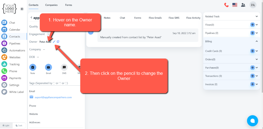The image size is (263, 129).
Task: Click the copy icon next to Owner
Action: [x=58, y=42]
